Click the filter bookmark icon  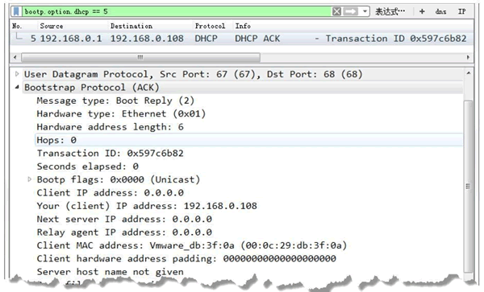tap(17, 12)
